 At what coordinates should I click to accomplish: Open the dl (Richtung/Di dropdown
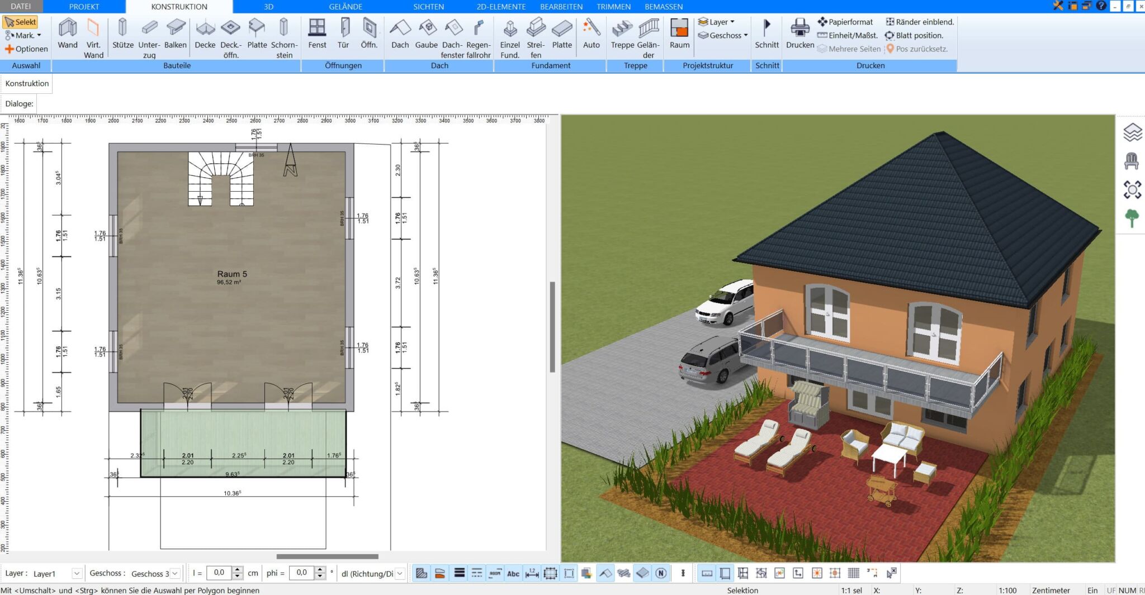(x=372, y=573)
